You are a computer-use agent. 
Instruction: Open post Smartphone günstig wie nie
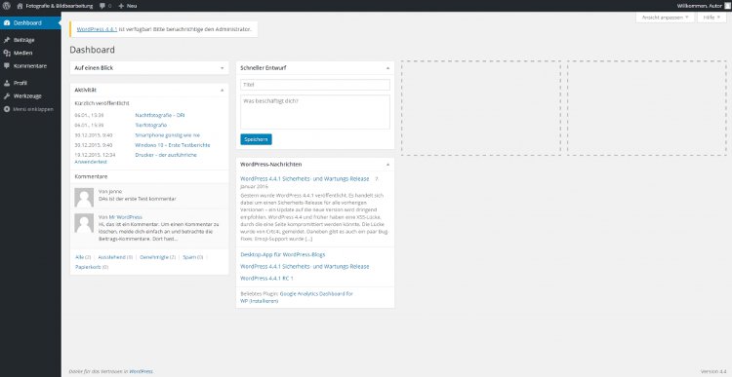pyautogui.click(x=167, y=135)
